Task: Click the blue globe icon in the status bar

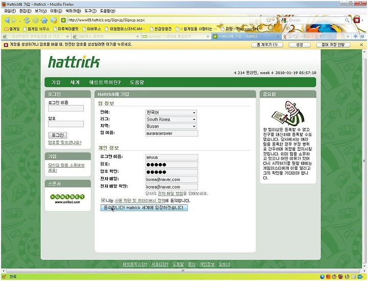Action: [322, 277]
